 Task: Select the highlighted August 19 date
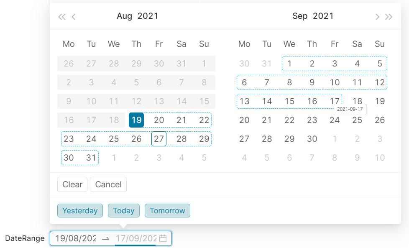click(136, 120)
